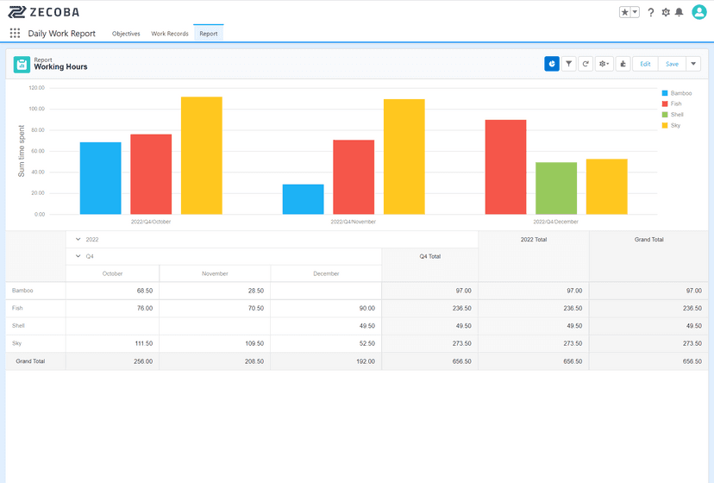Toggle the chart view button
Image resolution: width=714 pixels, height=483 pixels.
tap(552, 64)
